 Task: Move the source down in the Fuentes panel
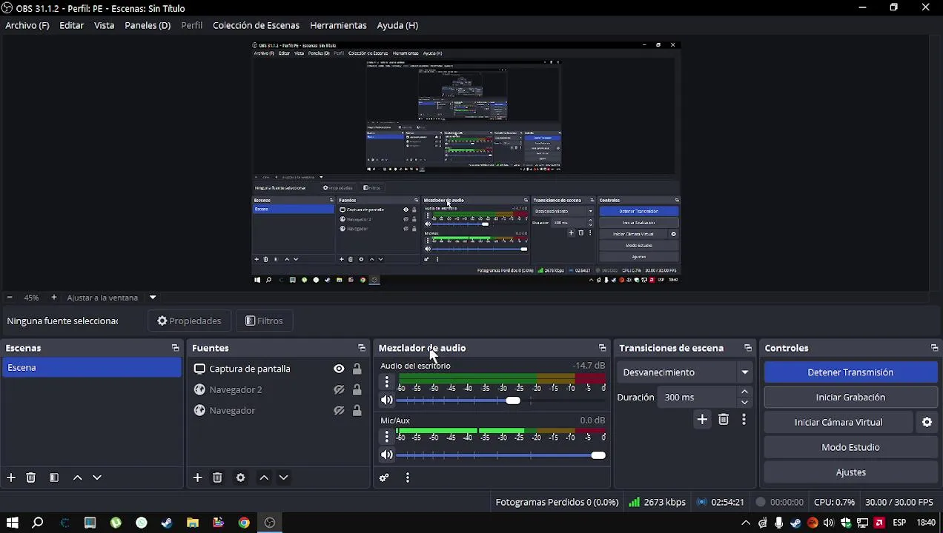pos(283,477)
